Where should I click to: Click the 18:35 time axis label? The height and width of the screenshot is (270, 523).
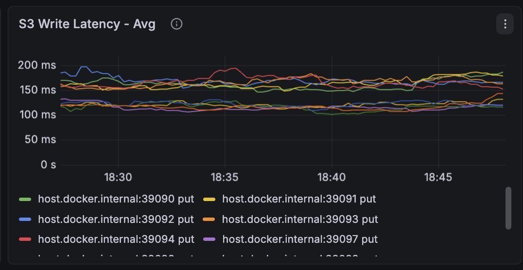click(225, 177)
